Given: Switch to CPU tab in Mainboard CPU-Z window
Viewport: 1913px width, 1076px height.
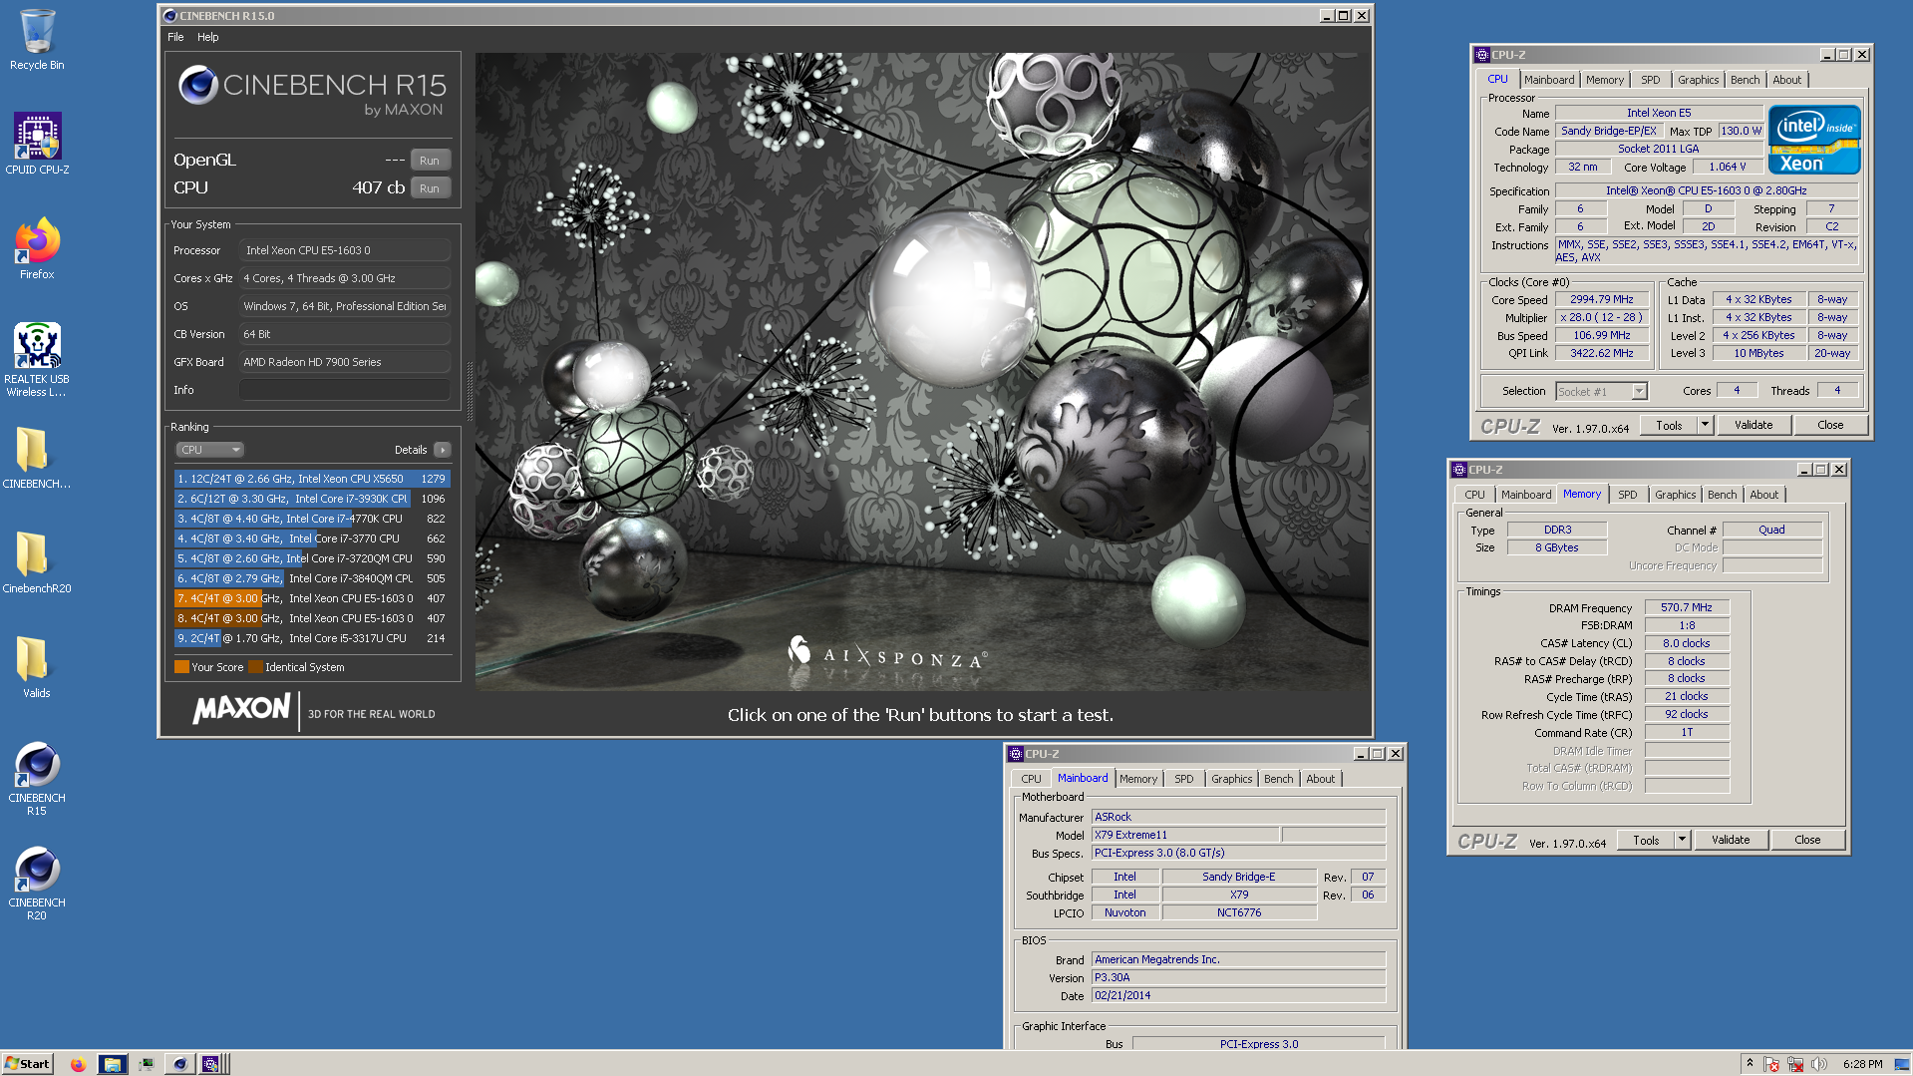Looking at the screenshot, I should tap(1031, 779).
